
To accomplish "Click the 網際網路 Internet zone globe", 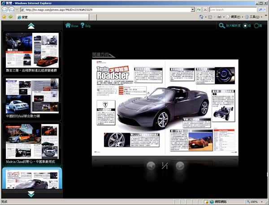I will tap(212, 202).
